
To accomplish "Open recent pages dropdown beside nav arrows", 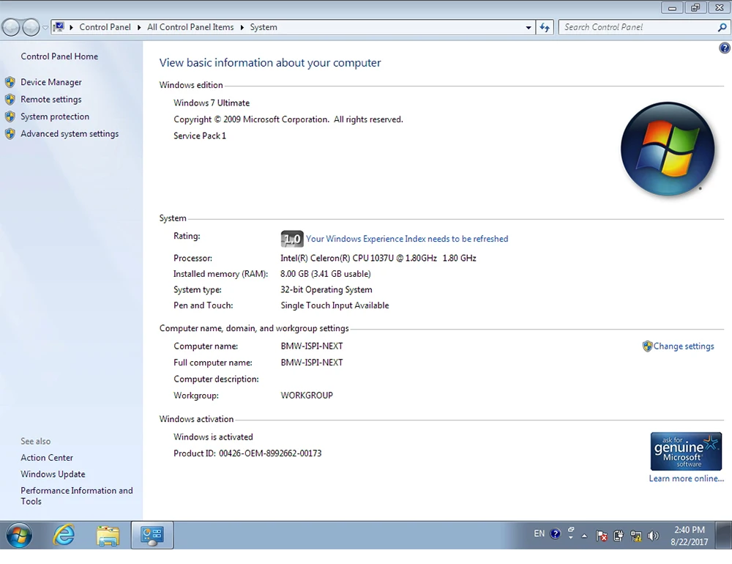I will (x=45, y=28).
